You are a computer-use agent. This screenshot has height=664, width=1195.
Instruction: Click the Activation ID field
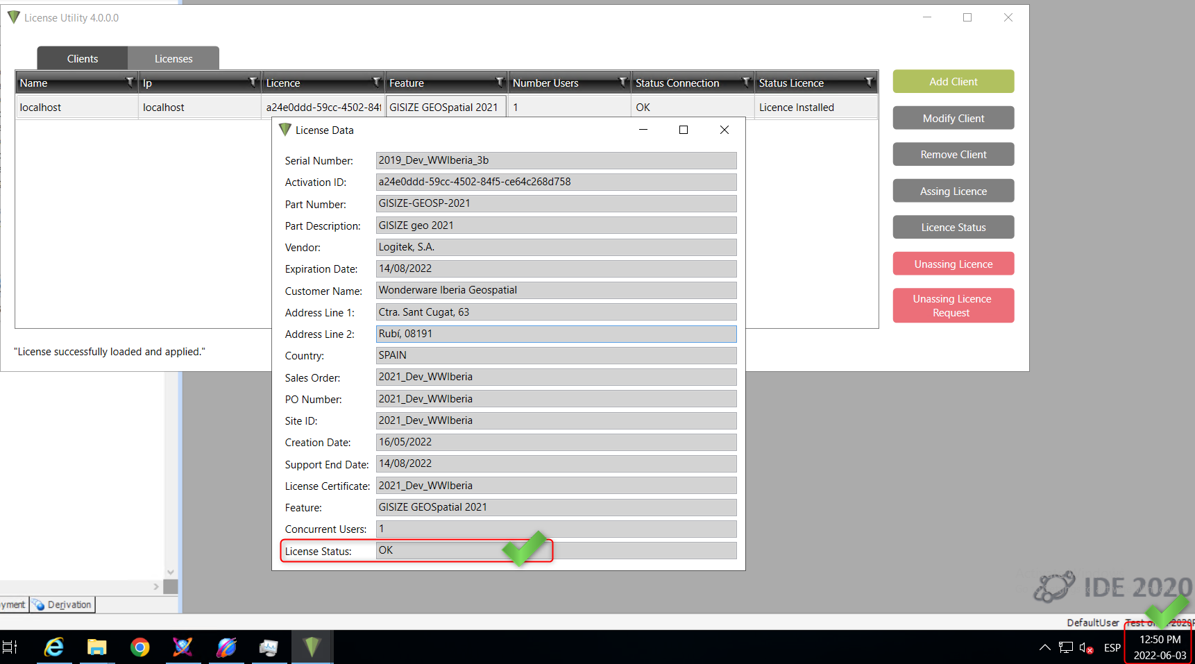click(556, 182)
